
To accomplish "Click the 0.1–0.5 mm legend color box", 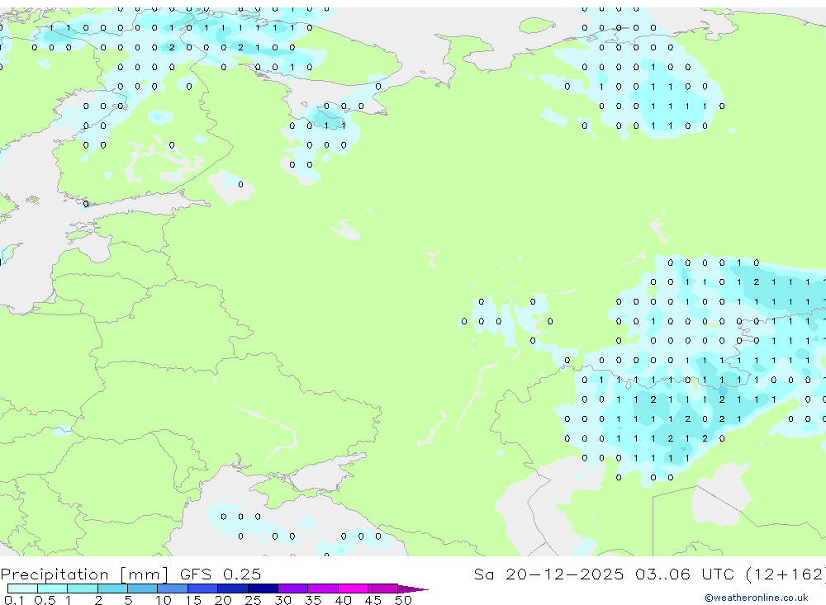I will pos(22,588).
